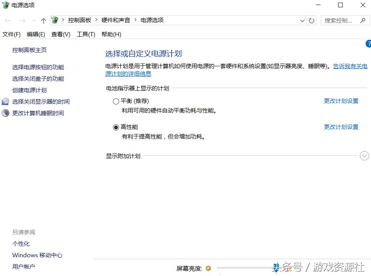Click the refresh icon in the address bar
This screenshot has height=276, width=371.
[311, 20]
